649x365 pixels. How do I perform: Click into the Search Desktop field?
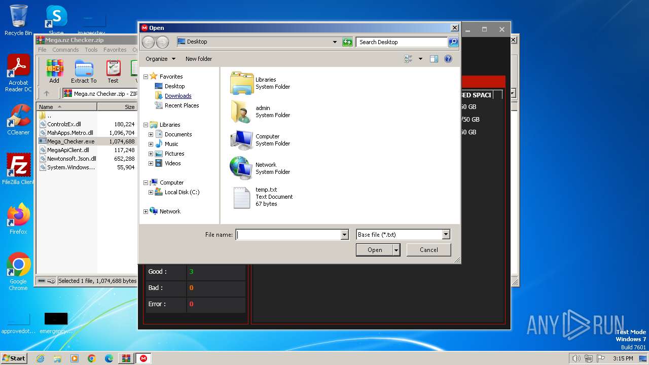tap(402, 42)
